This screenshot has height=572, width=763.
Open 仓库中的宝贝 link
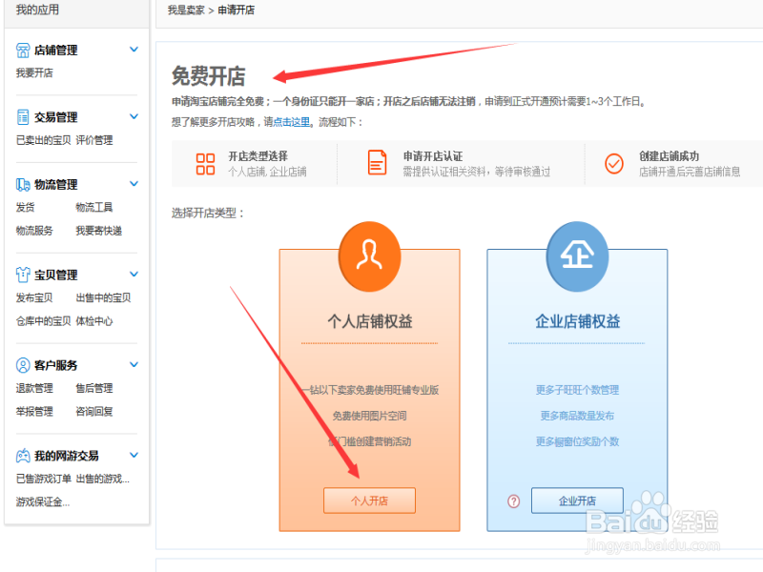(x=43, y=321)
